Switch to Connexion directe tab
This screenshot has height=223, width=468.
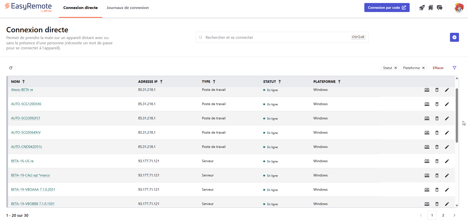[80, 8]
